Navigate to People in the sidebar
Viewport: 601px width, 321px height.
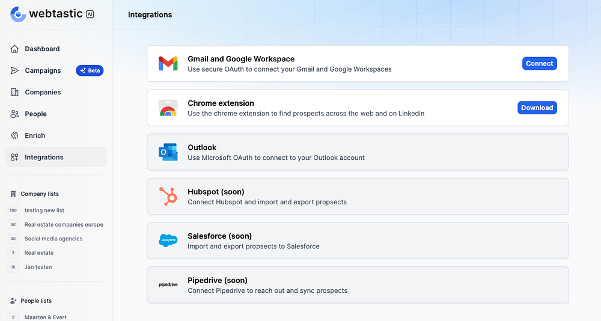pyautogui.click(x=56, y=114)
